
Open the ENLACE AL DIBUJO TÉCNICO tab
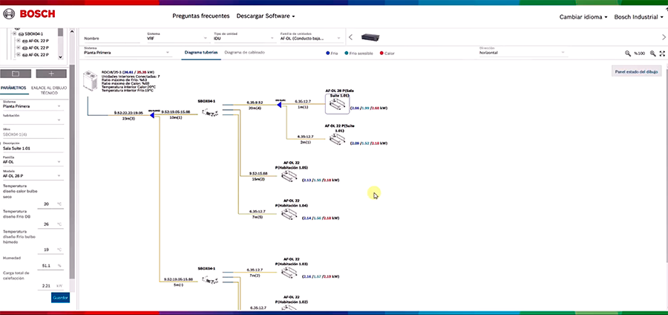pos(49,90)
